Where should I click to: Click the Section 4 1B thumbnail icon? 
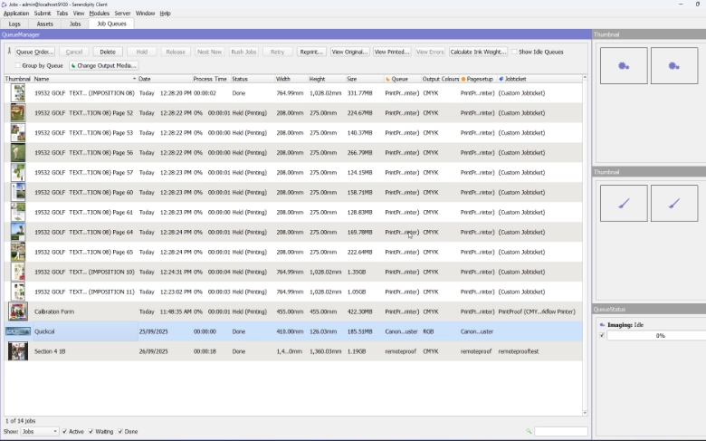(17, 351)
